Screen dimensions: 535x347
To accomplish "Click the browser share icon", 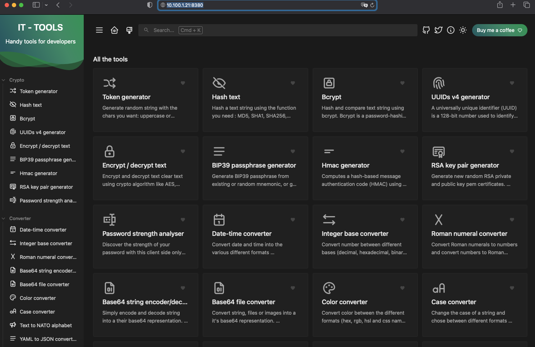I will point(500,5).
